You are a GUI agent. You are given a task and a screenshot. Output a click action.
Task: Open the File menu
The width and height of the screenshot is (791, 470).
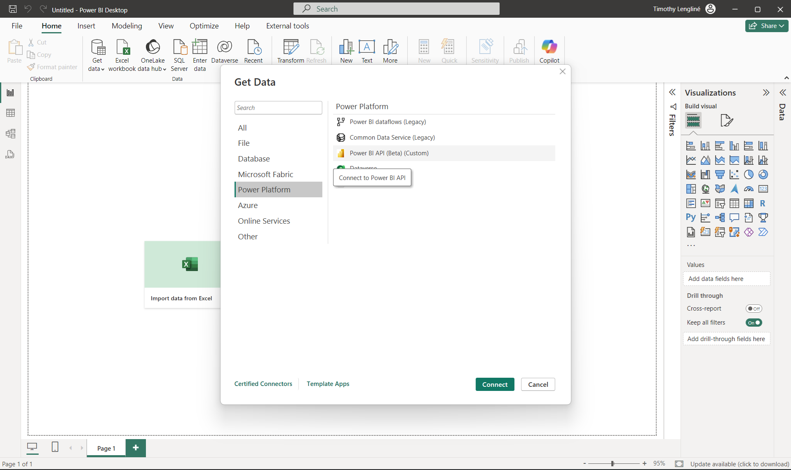tap(17, 26)
